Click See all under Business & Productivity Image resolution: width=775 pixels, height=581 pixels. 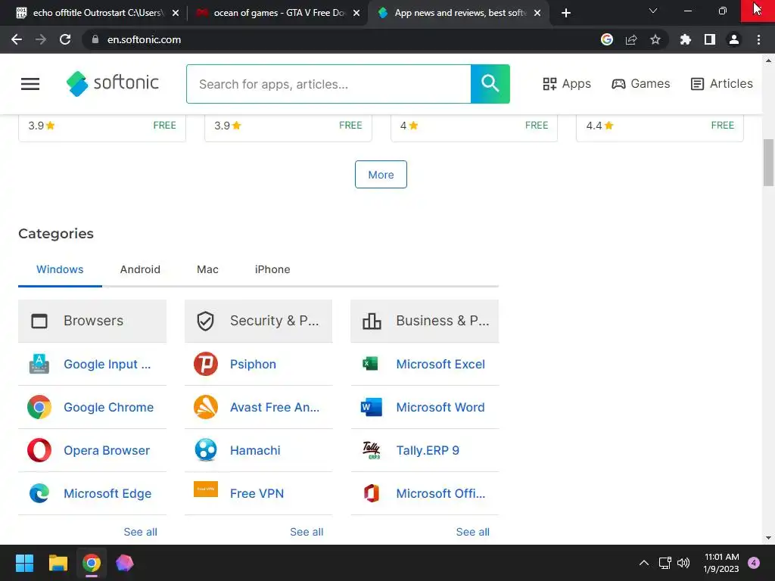pyautogui.click(x=472, y=532)
